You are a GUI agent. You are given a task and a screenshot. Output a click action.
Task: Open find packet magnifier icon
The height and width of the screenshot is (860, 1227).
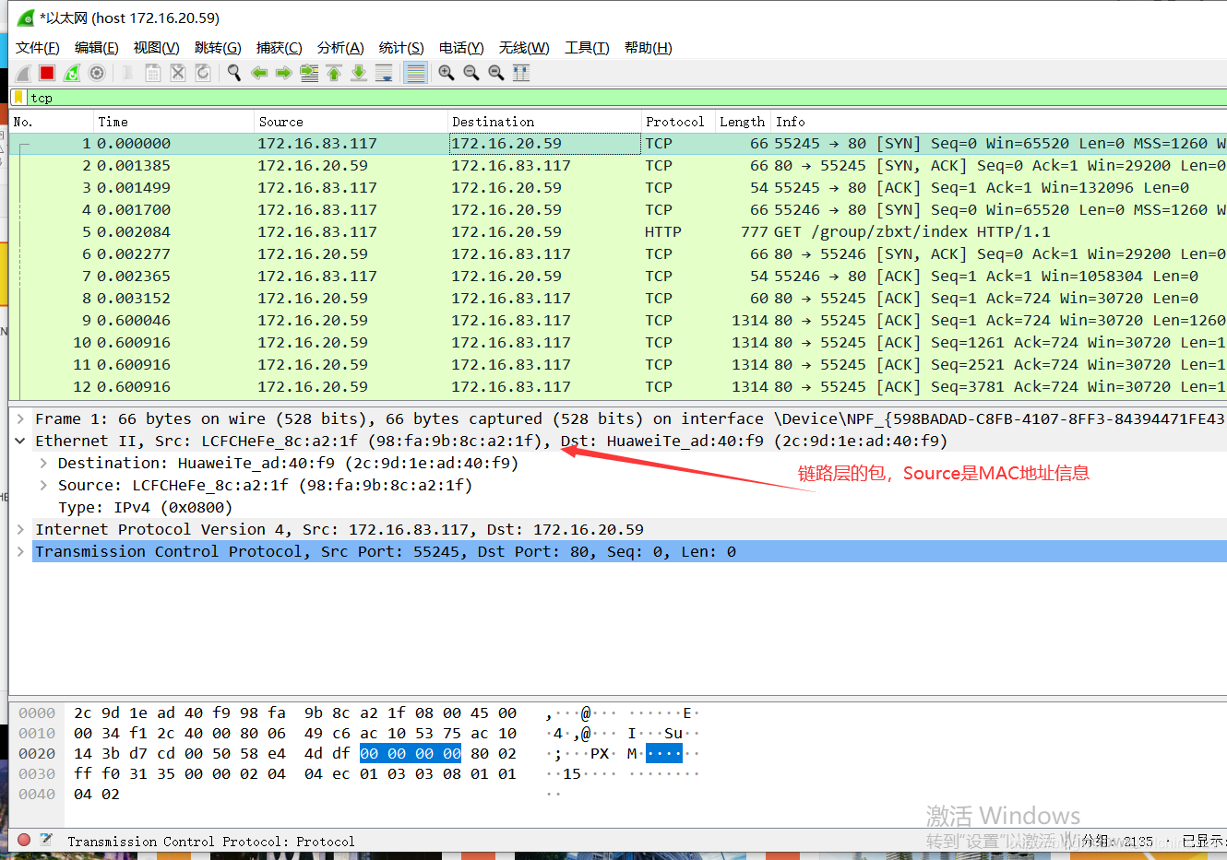point(234,73)
